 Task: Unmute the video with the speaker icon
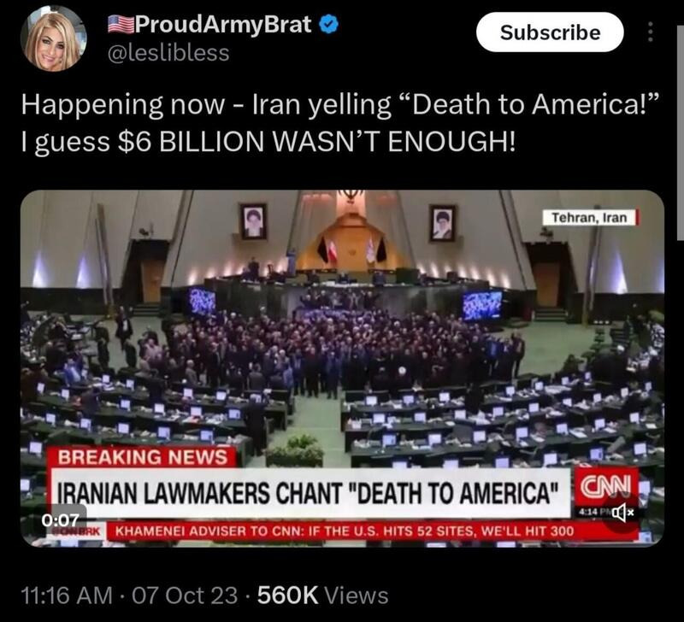(x=622, y=513)
